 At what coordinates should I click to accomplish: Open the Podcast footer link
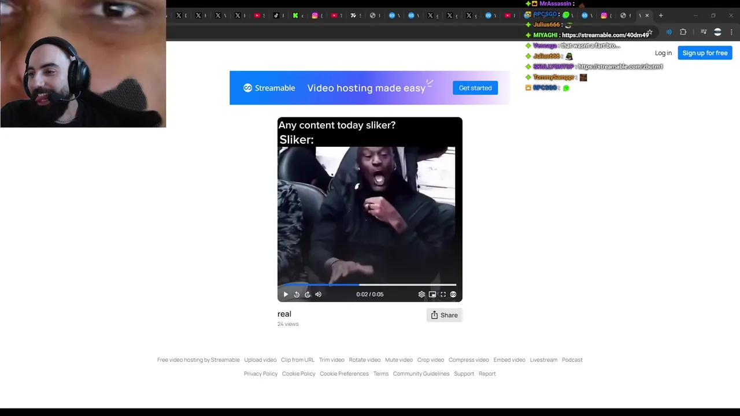tap(572, 359)
